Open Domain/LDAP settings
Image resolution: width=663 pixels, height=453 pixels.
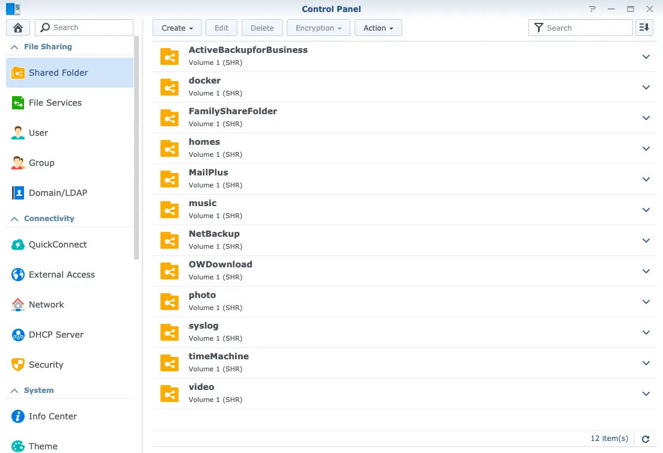click(x=69, y=193)
